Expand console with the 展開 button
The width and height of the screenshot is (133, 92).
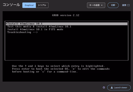[x=126, y=5]
